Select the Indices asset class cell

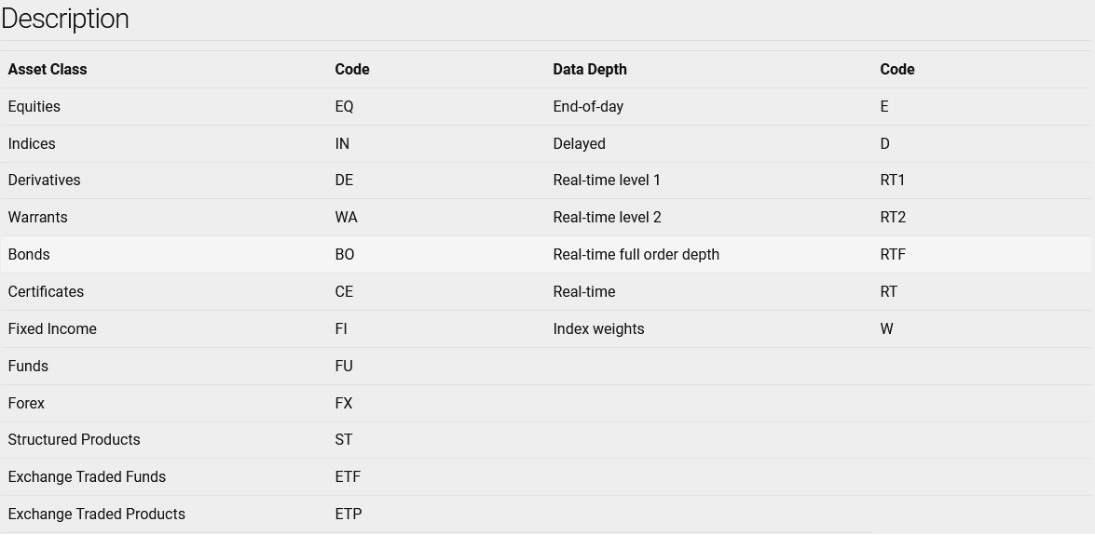[32, 143]
